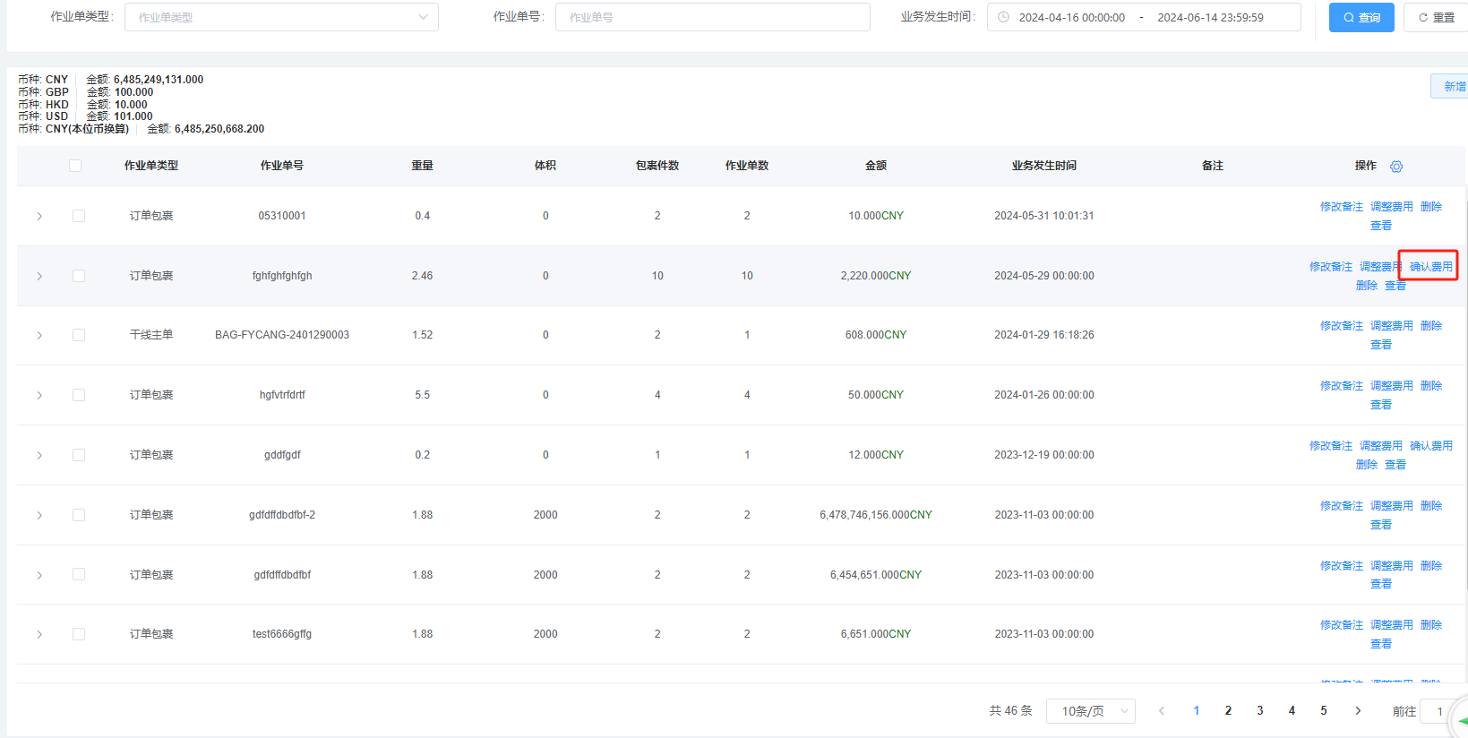Expand row BAG-FYCANG-2401290003 details
The width and height of the screenshot is (1468, 738).
pyautogui.click(x=39, y=336)
